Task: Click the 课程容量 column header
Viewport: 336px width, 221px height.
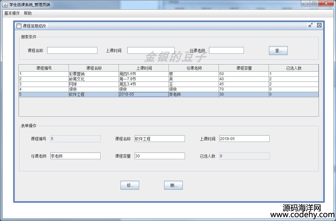Action: (x=244, y=68)
